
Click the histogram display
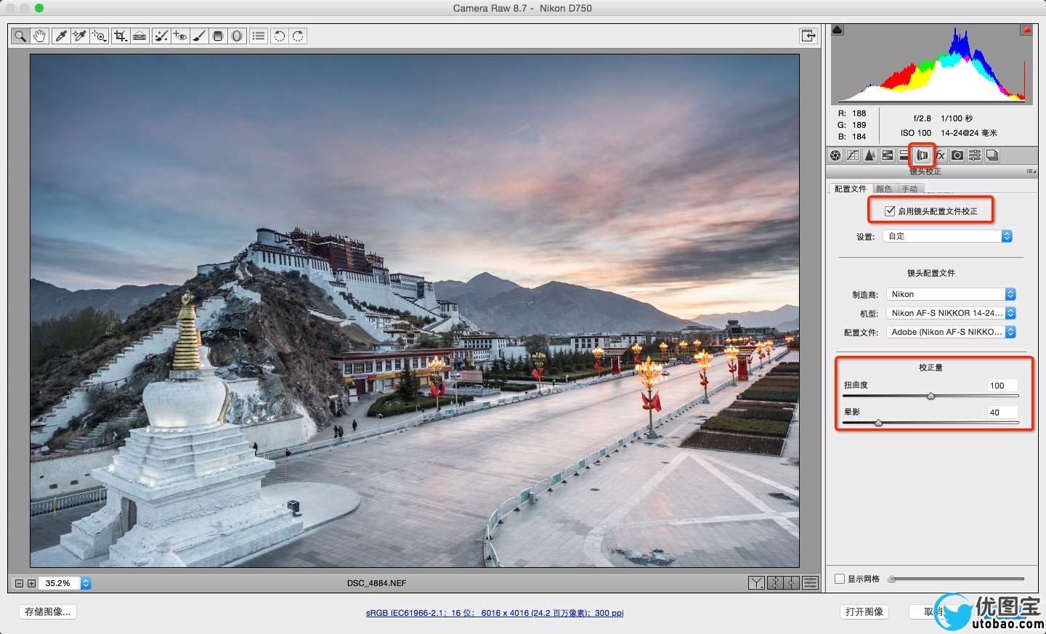(x=932, y=65)
